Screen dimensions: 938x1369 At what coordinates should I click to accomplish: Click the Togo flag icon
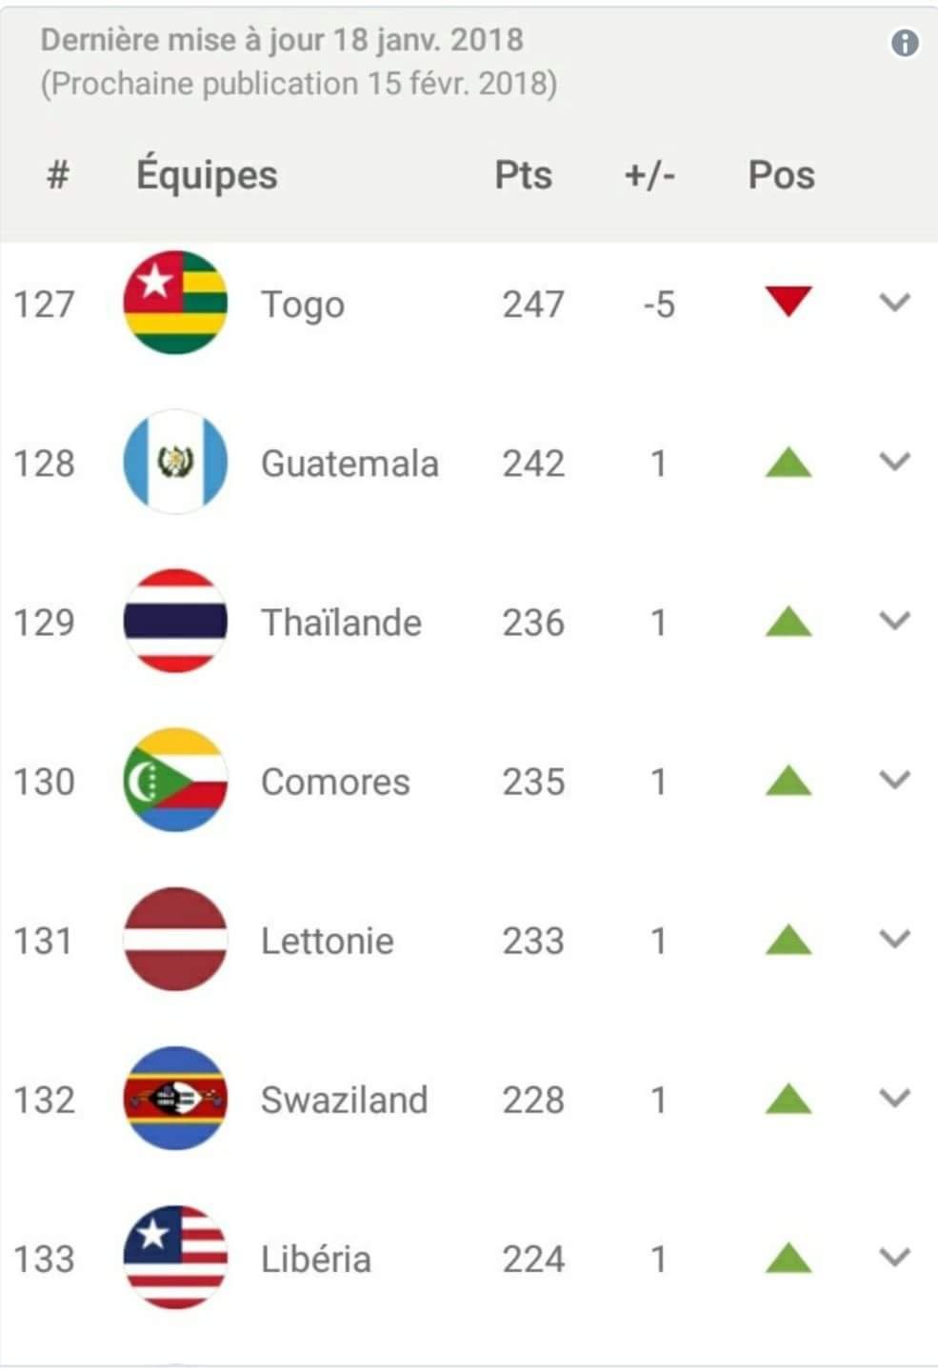tap(175, 303)
